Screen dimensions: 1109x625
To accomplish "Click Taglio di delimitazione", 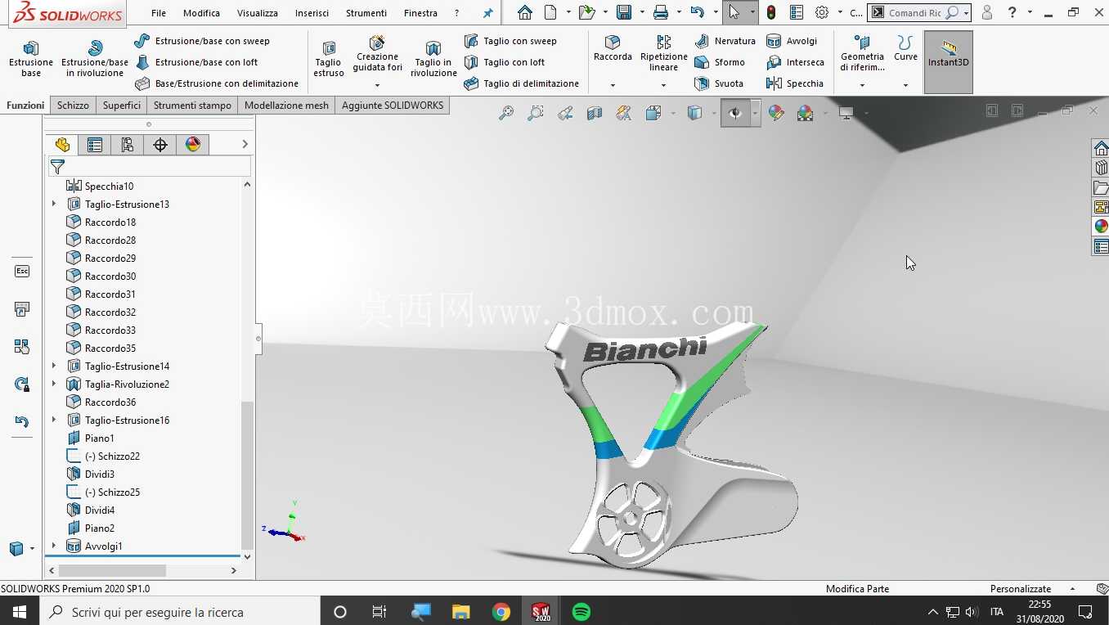I will coord(522,83).
